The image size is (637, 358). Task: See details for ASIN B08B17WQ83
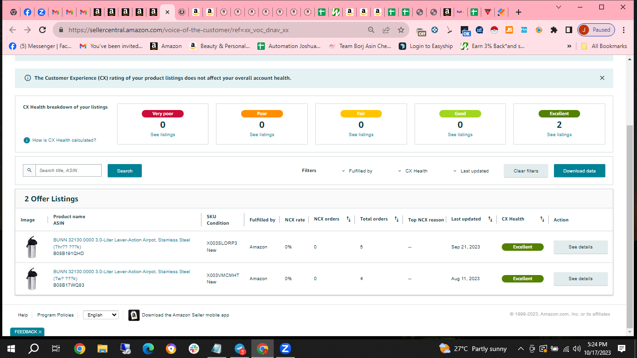click(x=581, y=279)
